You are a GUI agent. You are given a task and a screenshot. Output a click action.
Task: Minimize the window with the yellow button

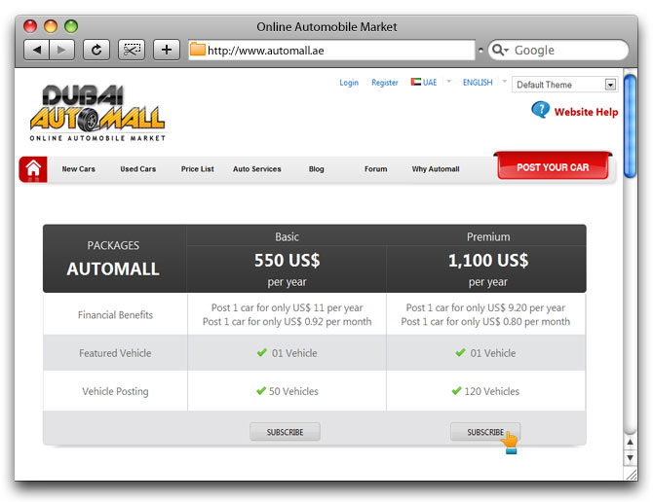(x=51, y=26)
